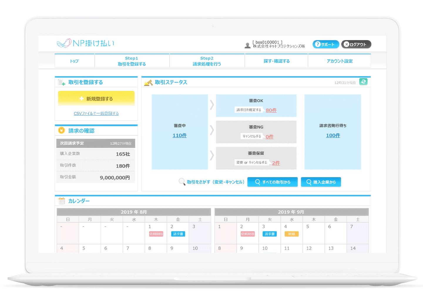Select the アカウント設定 tab

tap(339, 61)
